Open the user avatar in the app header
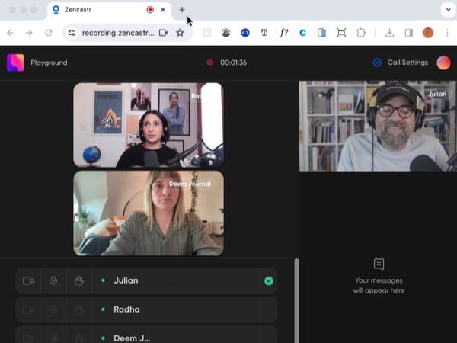The image size is (457, 343). [x=443, y=63]
